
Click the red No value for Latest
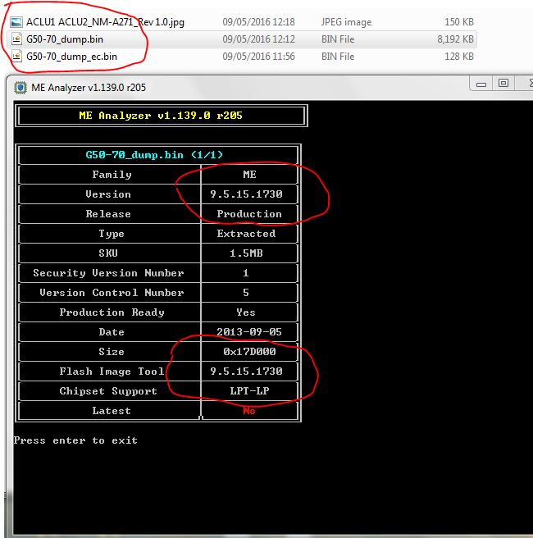click(249, 411)
